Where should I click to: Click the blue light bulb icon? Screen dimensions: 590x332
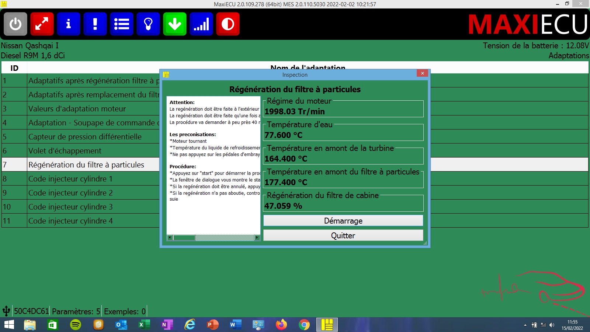(x=148, y=24)
